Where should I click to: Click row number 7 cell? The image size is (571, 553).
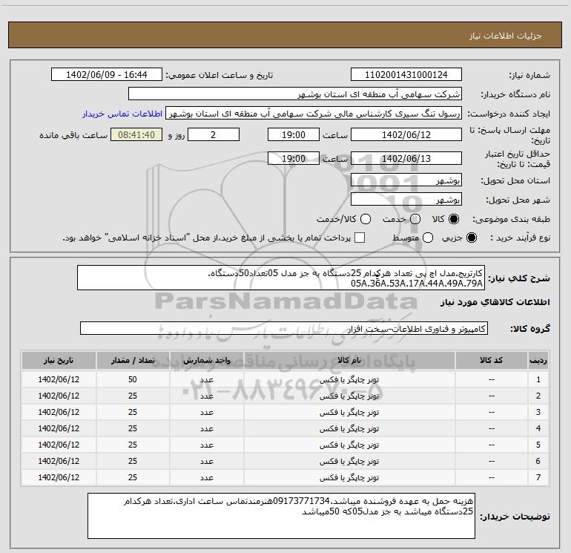[x=538, y=477]
